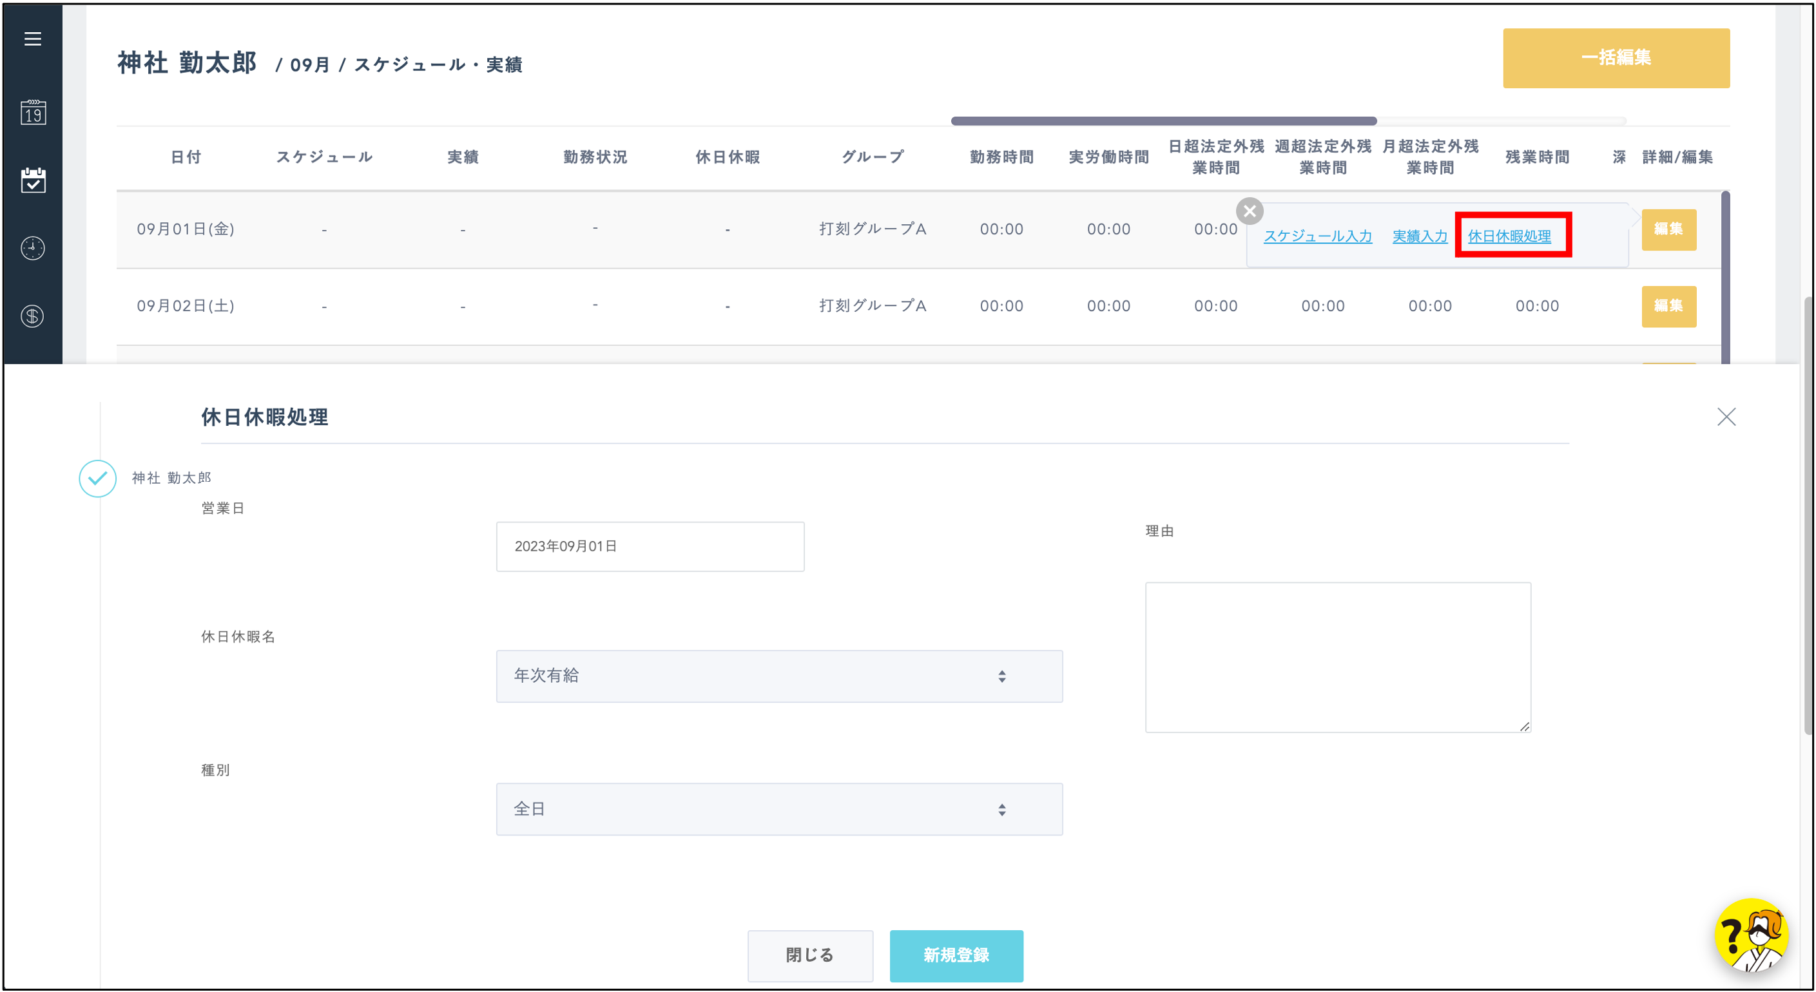Select the calendar (date 19) sidebar icon
The width and height of the screenshot is (1816, 992).
click(32, 111)
